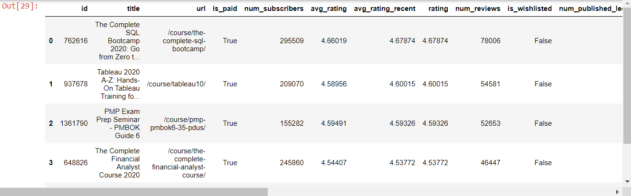Click id value 762616

pyautogui.click(x=75, y=41)
